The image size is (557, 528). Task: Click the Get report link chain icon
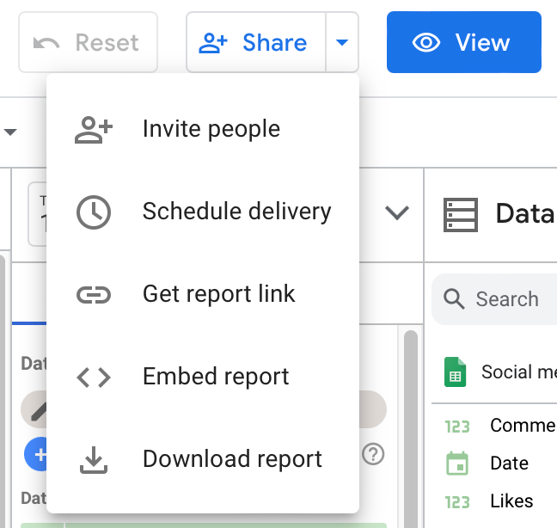tap(94, 295)
